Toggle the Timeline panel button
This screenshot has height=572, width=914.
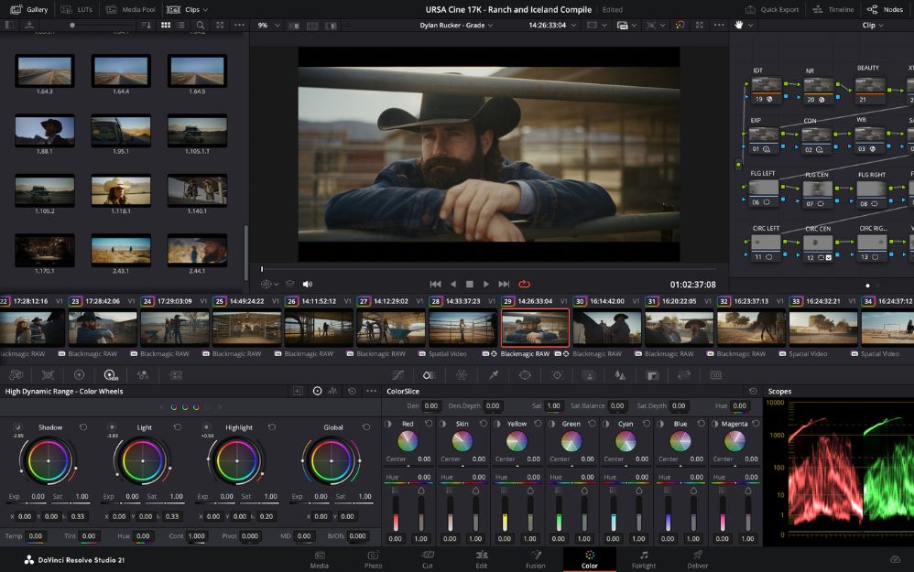[x=833, y=9]
